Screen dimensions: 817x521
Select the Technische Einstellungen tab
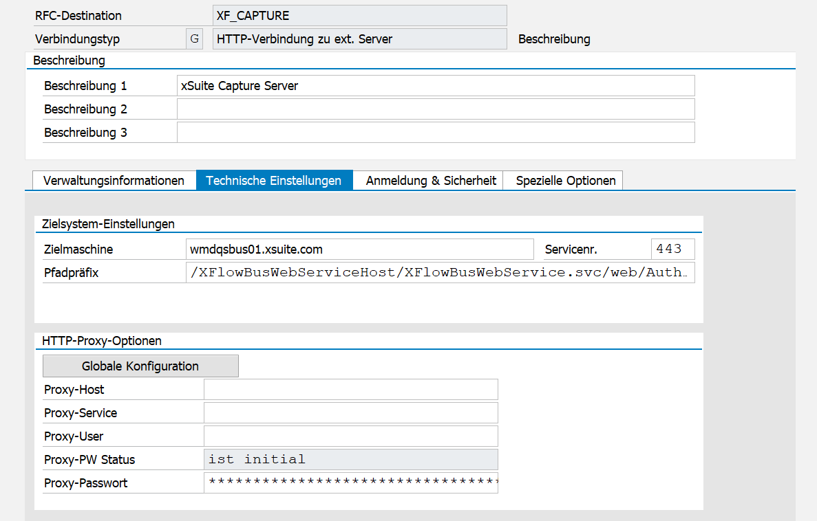point(274,180)
